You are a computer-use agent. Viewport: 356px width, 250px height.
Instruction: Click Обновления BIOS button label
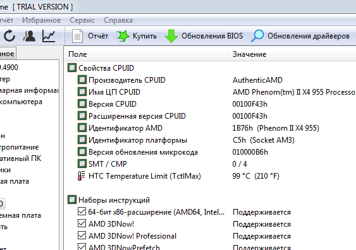click(x=212, y=36)
